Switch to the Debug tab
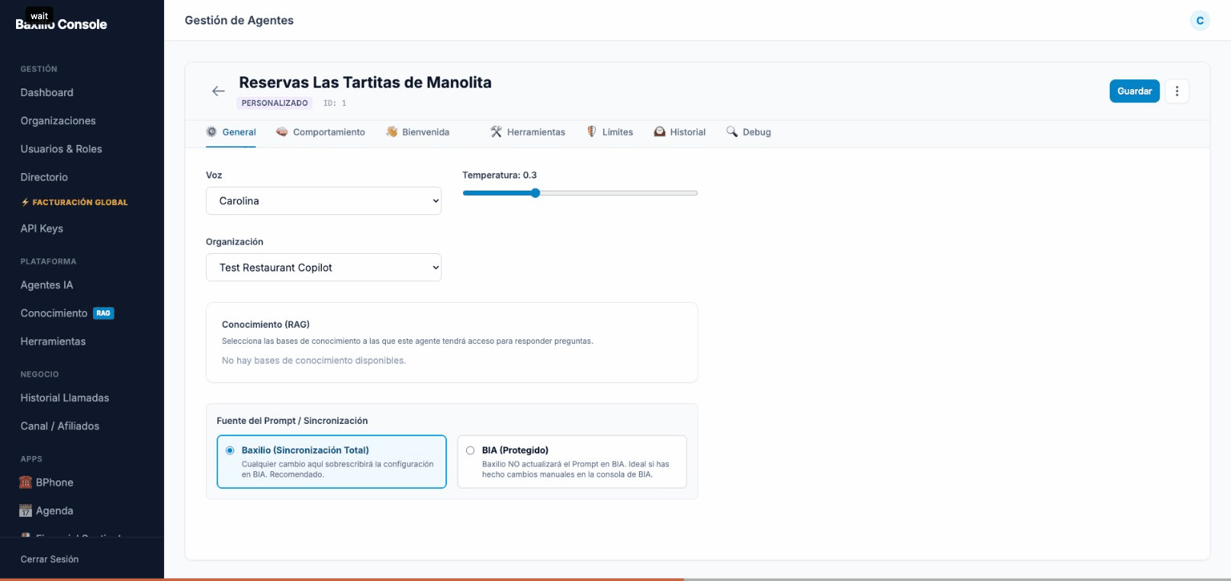The height and width of the screenshot is (581, 1231). pyautogui.click(x=748, y=132)
